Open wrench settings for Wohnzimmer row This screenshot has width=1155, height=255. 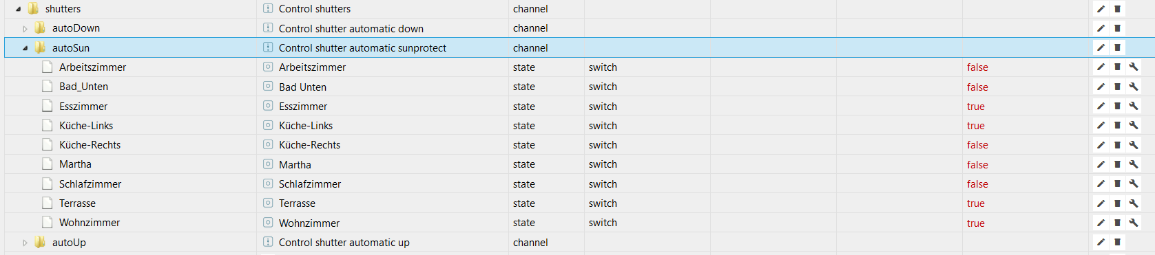tap(1133, 223)
